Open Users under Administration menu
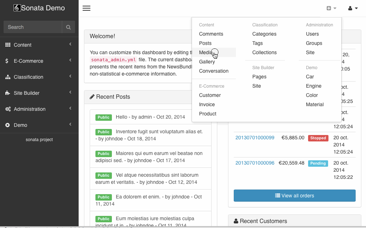Image resolution: width=366 pixels, height=228 pixels. [312, 34]
